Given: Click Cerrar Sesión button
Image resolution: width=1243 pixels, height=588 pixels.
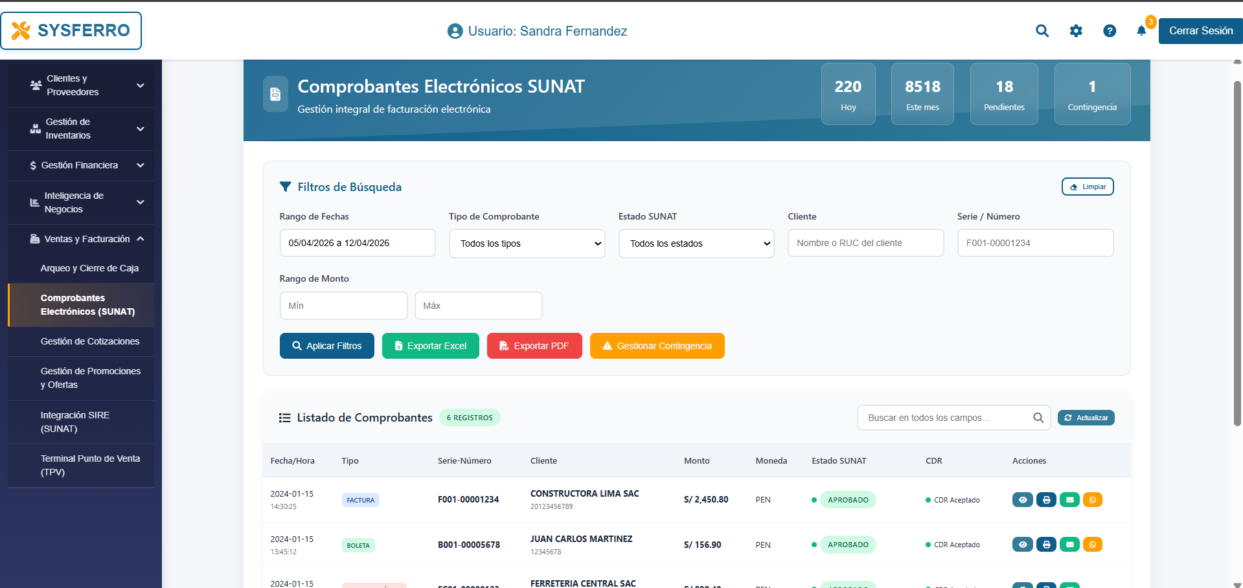Looking at the screenshot, I should pyautogui.click(x=1200, y=30).
